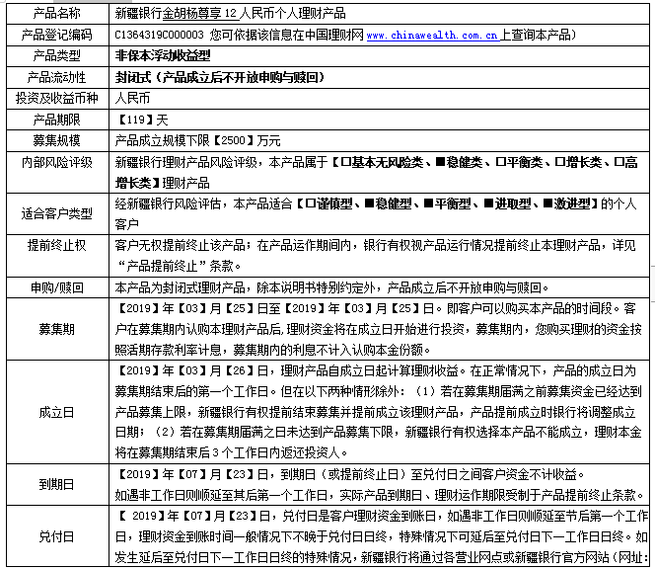The width and height of the screenshot is (655, 569).
Task: Select the 【119】天 term value
Action: pyautogui.click(x=142, y=120)
